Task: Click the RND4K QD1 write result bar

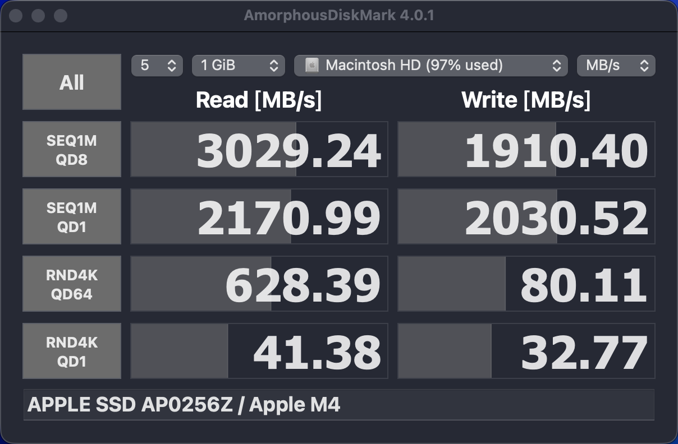Action: pos(526,350)
